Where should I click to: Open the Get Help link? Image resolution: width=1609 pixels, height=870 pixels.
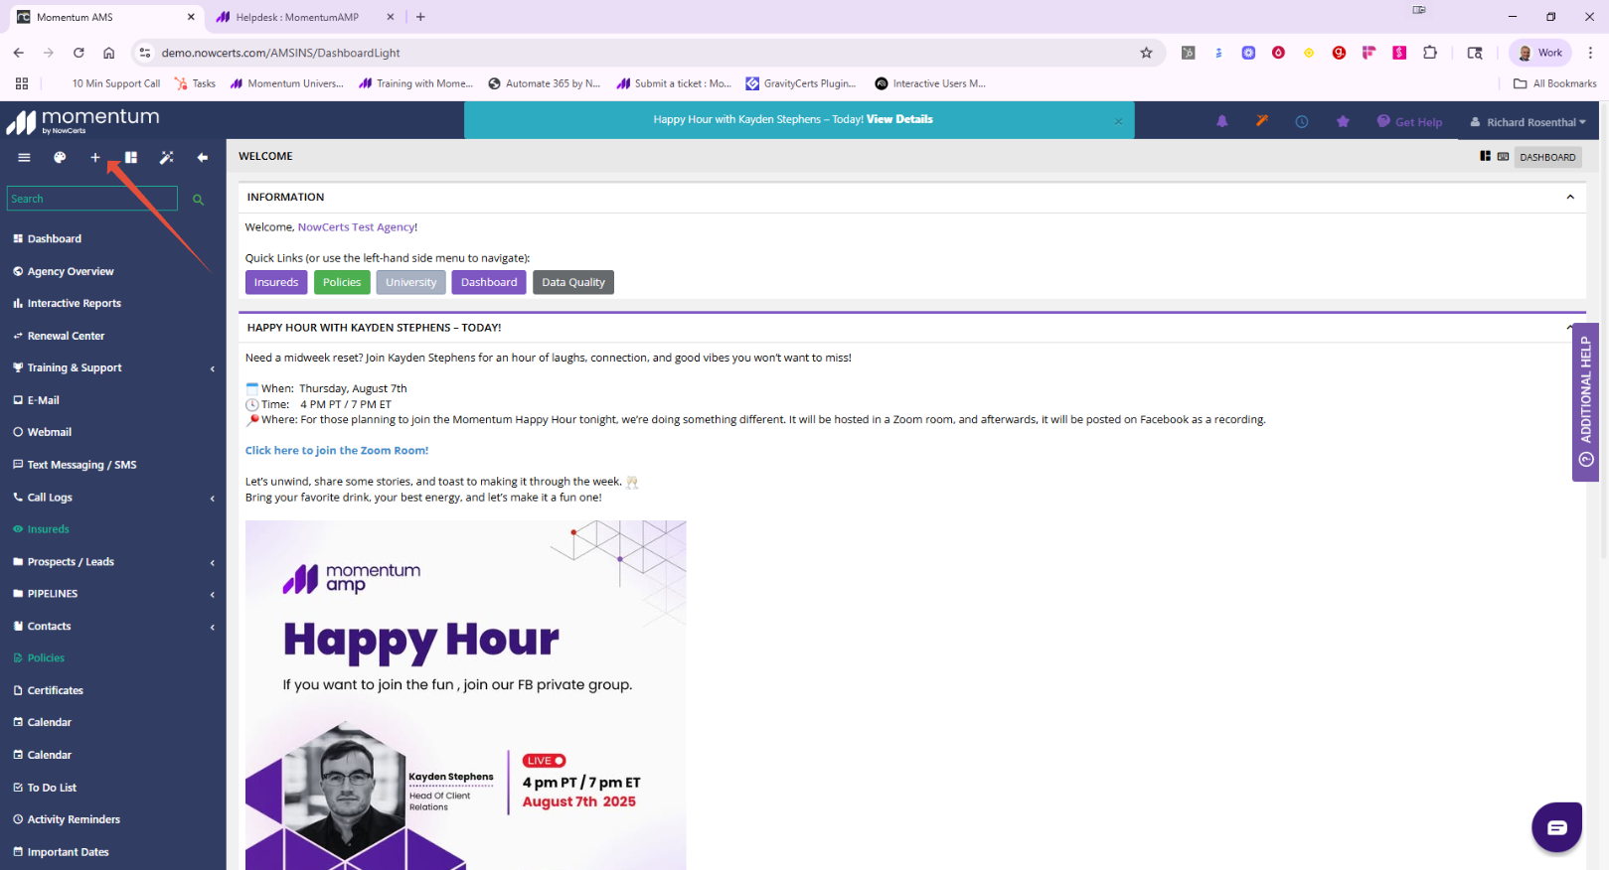click(1409, 122)
